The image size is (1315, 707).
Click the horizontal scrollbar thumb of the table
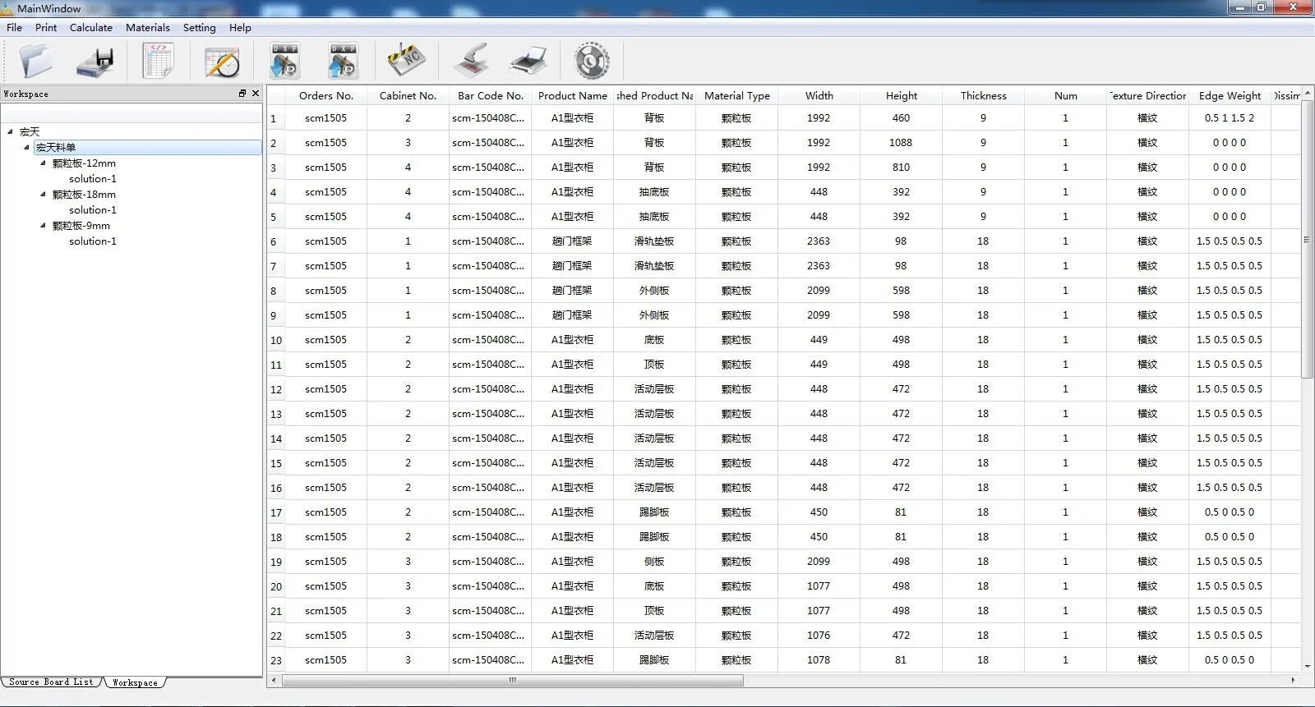coord(513,680)
